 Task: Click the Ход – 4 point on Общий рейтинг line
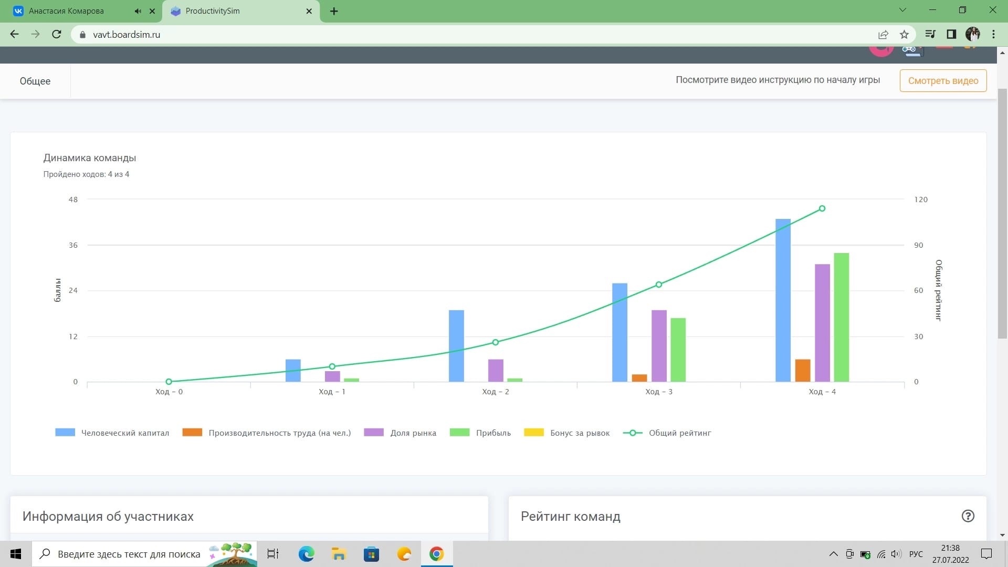pyautogui.click(x=822, y=208)
